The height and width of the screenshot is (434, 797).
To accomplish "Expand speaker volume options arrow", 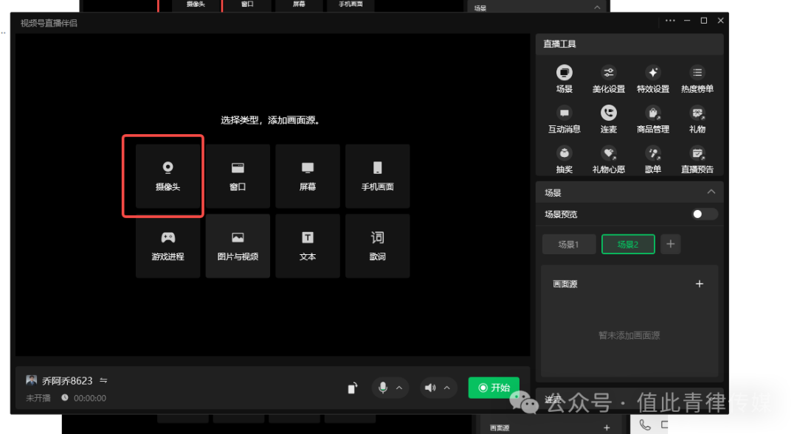I will coord(446,388).
